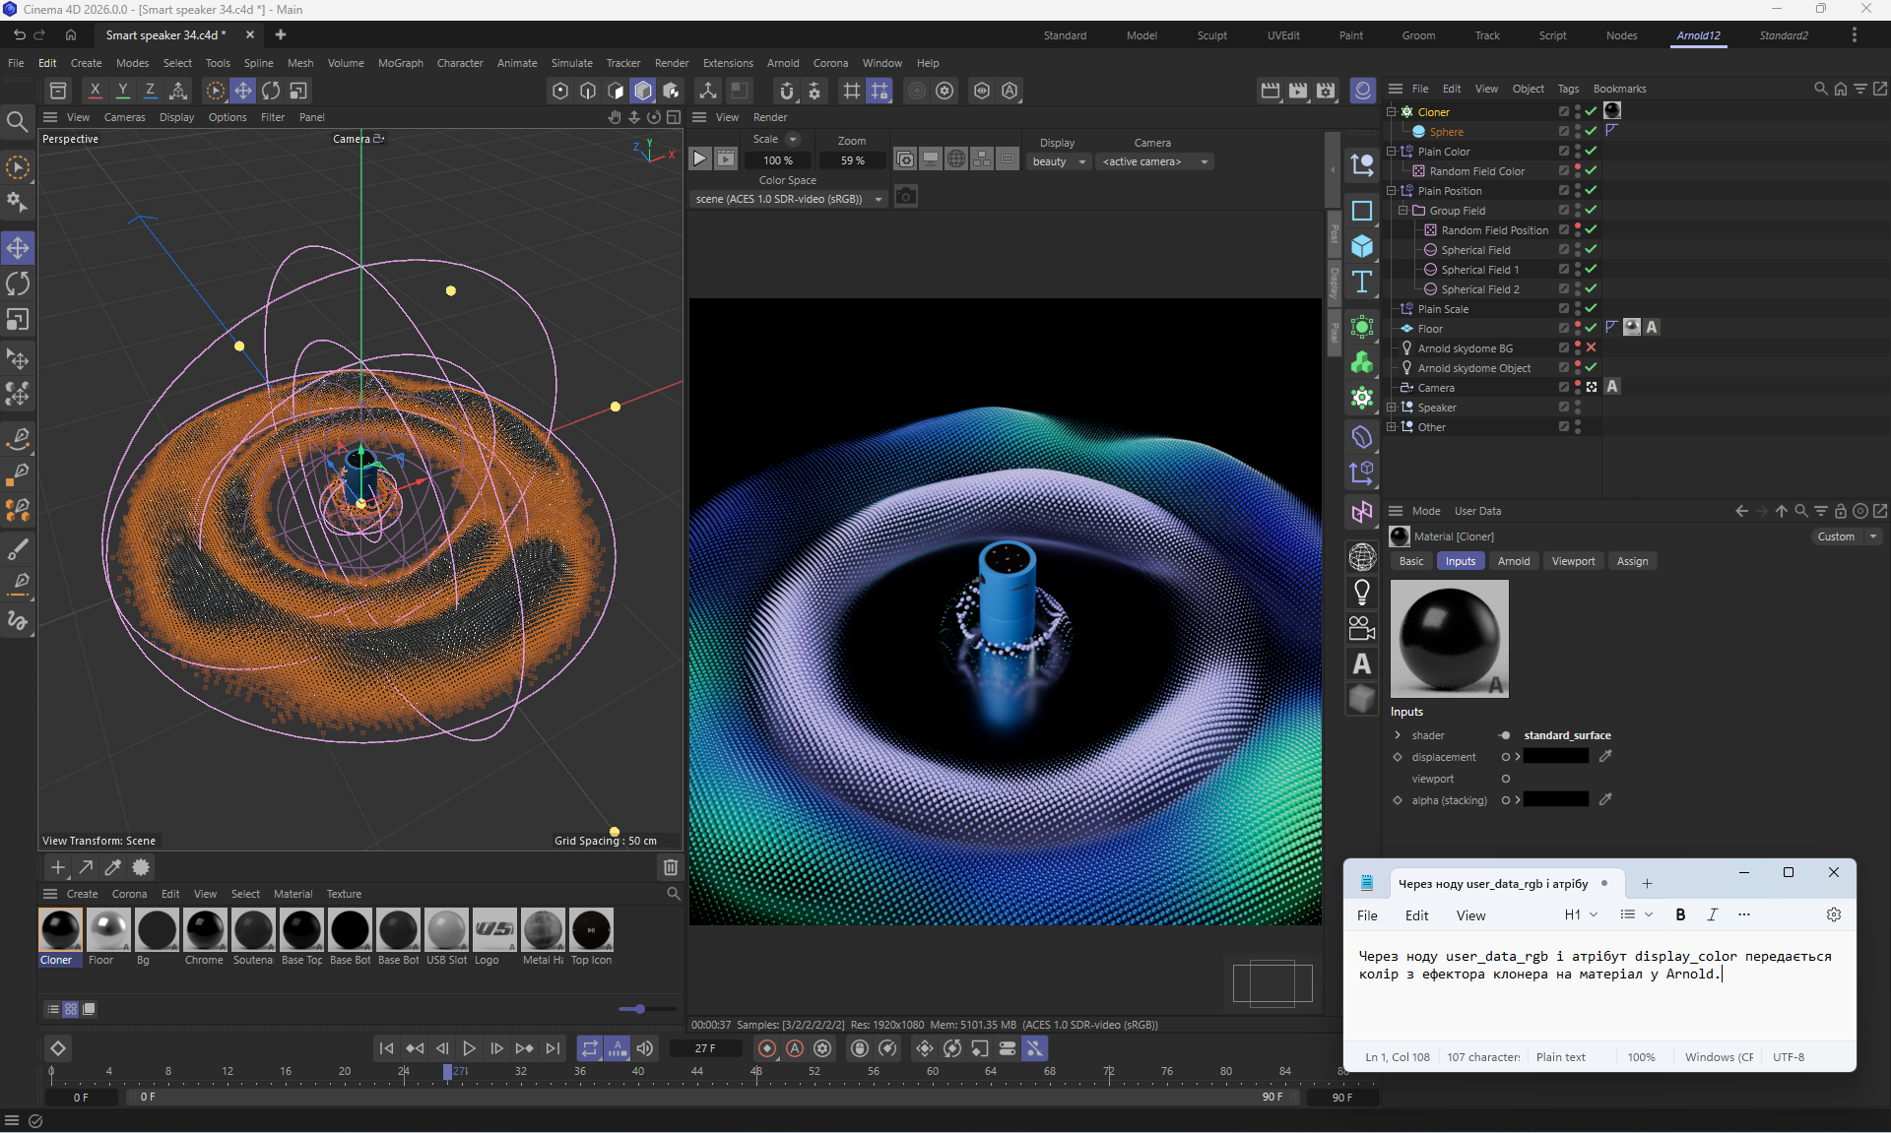Toggle the enable checkmark of Arnold skydome BG
1891x1133 pixels.
tap(1591, 347)
